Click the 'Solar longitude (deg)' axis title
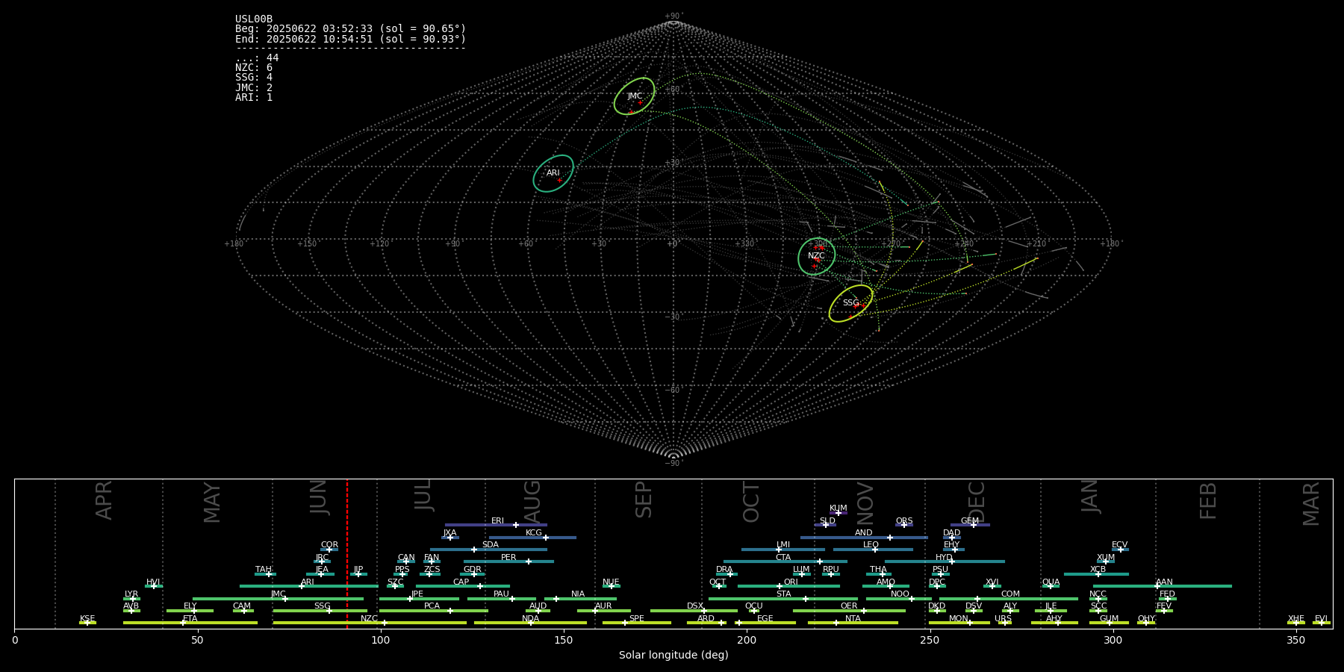The image size is (1344, 672). 673,656
